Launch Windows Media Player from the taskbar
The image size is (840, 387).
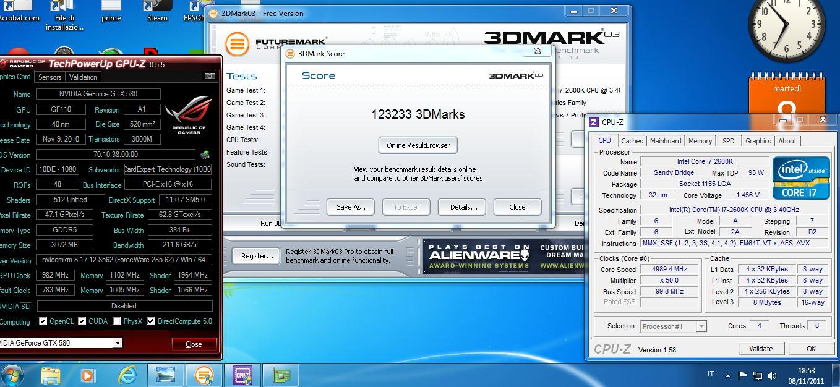coord(88,375)
